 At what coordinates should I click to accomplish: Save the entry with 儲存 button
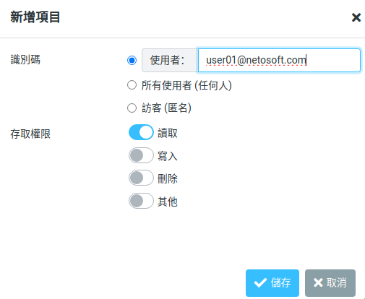tap(272, 283)
